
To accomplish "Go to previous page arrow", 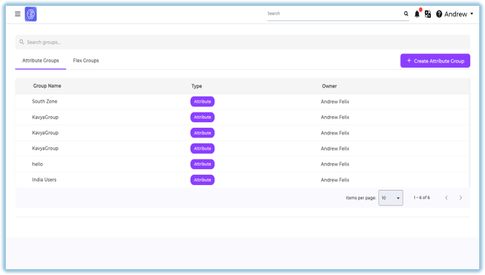I will (x=446, y=198).
